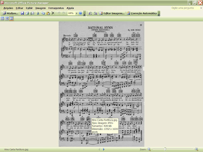Go to the next picture arrow
203x152 pixels.
104,149
